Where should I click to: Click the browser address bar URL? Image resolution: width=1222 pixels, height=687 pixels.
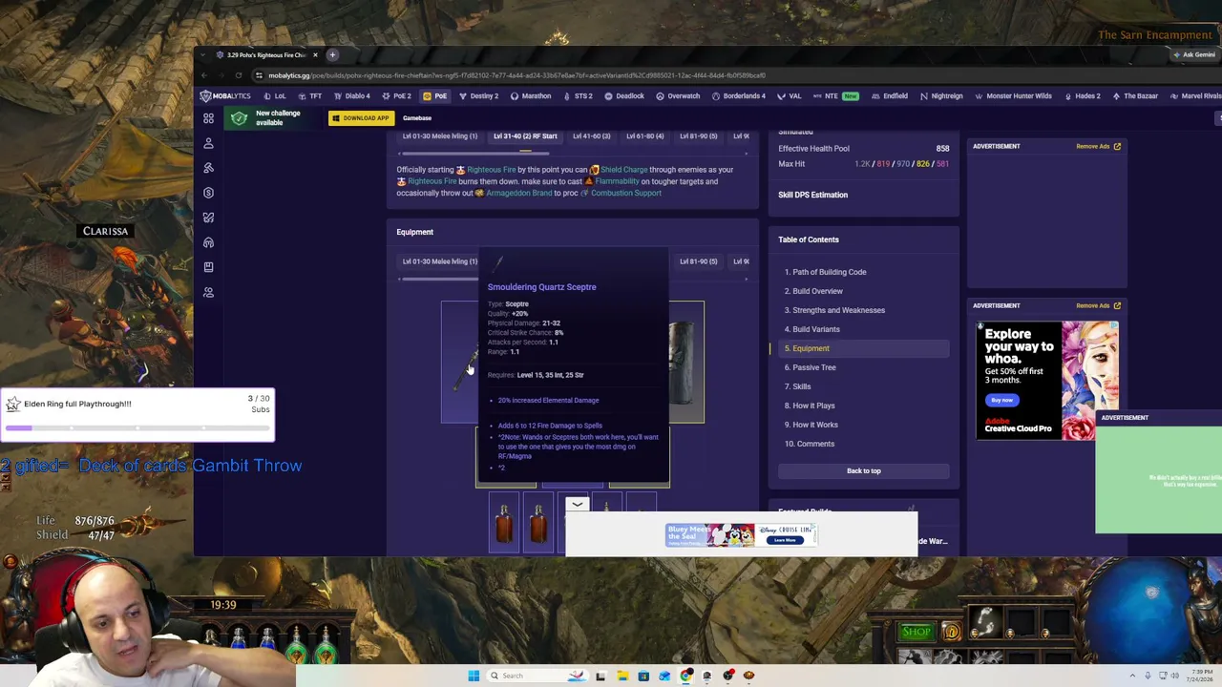coord(516,75)
